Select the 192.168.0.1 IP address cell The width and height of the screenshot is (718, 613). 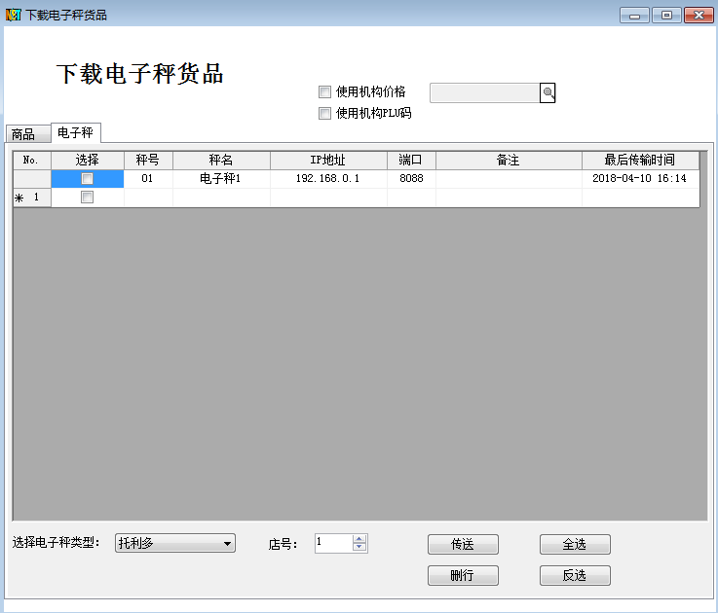click(328, 178)
